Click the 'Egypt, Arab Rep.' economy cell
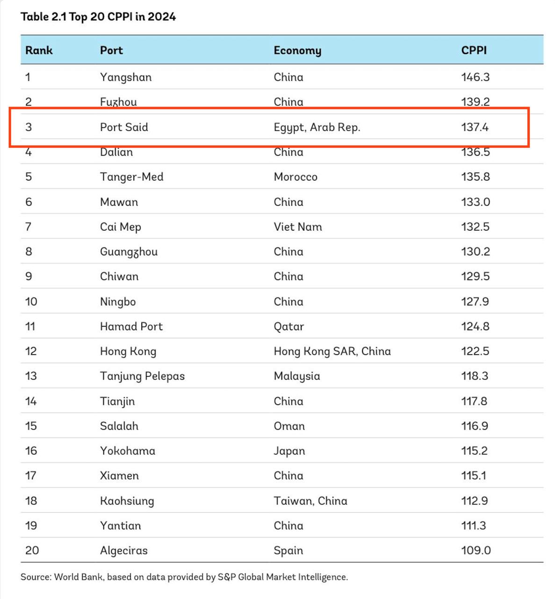The image size is (555, 599). coord(317,127)
